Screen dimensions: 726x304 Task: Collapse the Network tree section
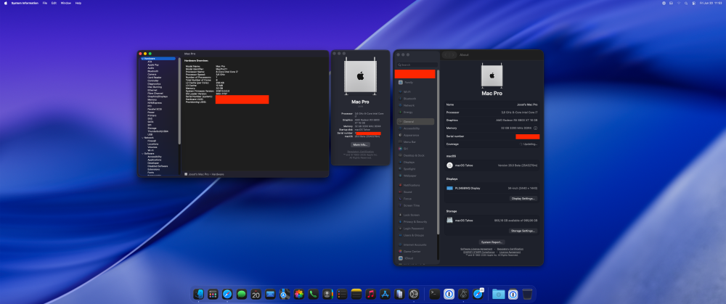tap(142, 137)
